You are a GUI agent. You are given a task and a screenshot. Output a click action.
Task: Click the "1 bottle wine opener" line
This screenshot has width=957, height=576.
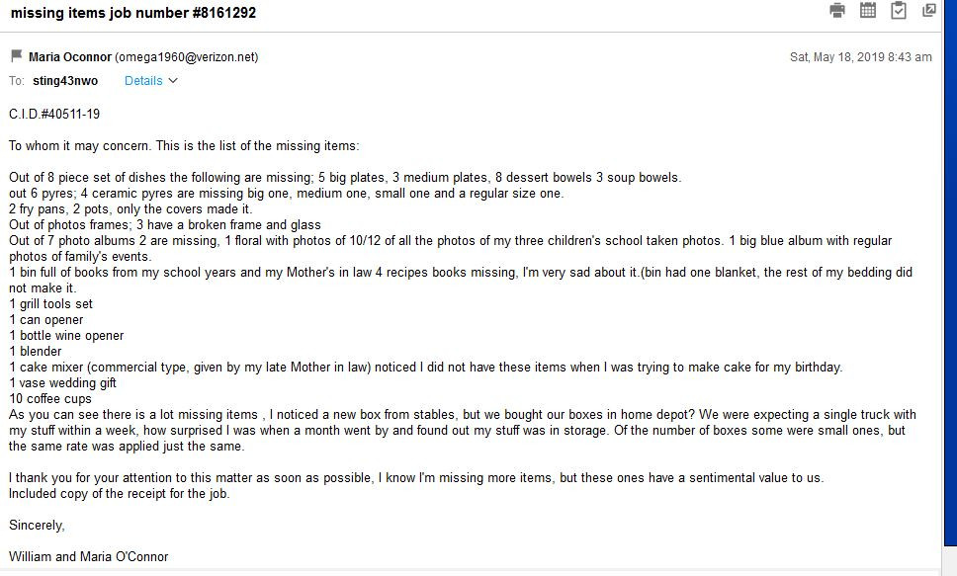click(x=67, y=336)
